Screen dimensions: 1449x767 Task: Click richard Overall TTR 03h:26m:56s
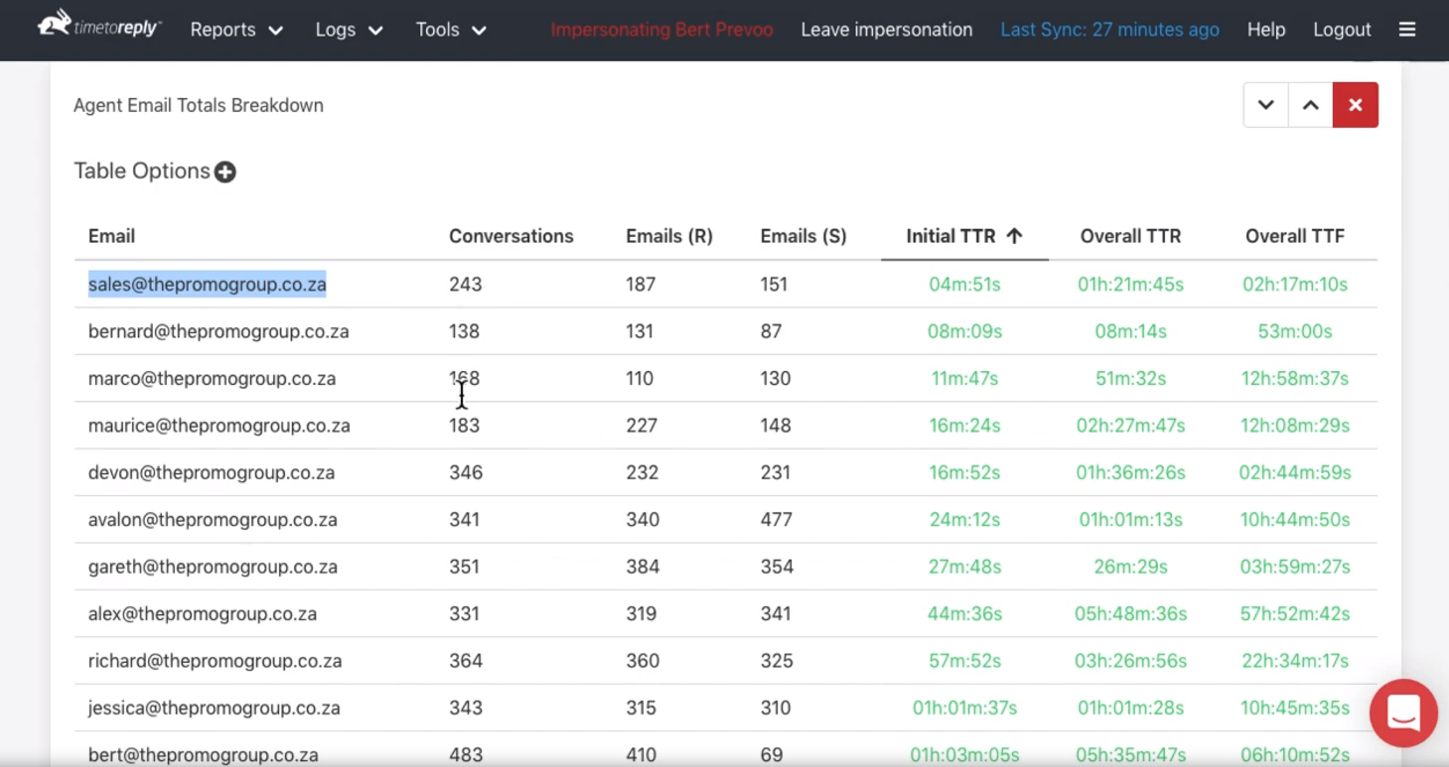point(1130,661)
